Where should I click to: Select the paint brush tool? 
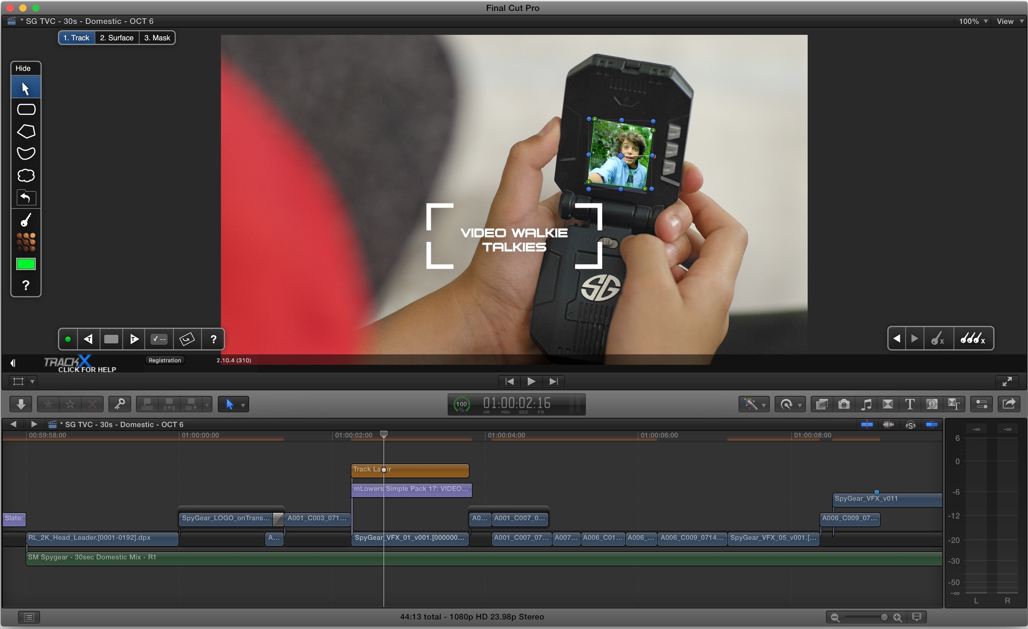(x=26, y=220)
